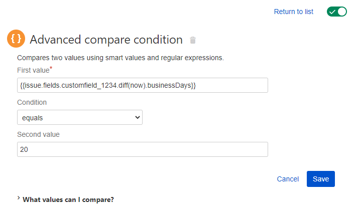Click the checkmark inside the green switch
This screenshot has height=210, width=356.
click(x=332, y=12)
